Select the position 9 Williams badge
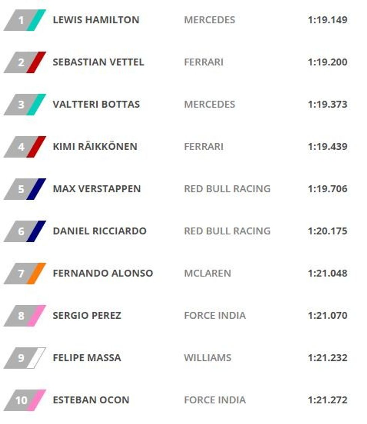The height and width of the screenshot is (424, 367). tap(24, 358)
